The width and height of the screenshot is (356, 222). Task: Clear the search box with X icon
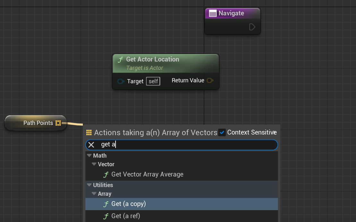click(x=91, y=145)
